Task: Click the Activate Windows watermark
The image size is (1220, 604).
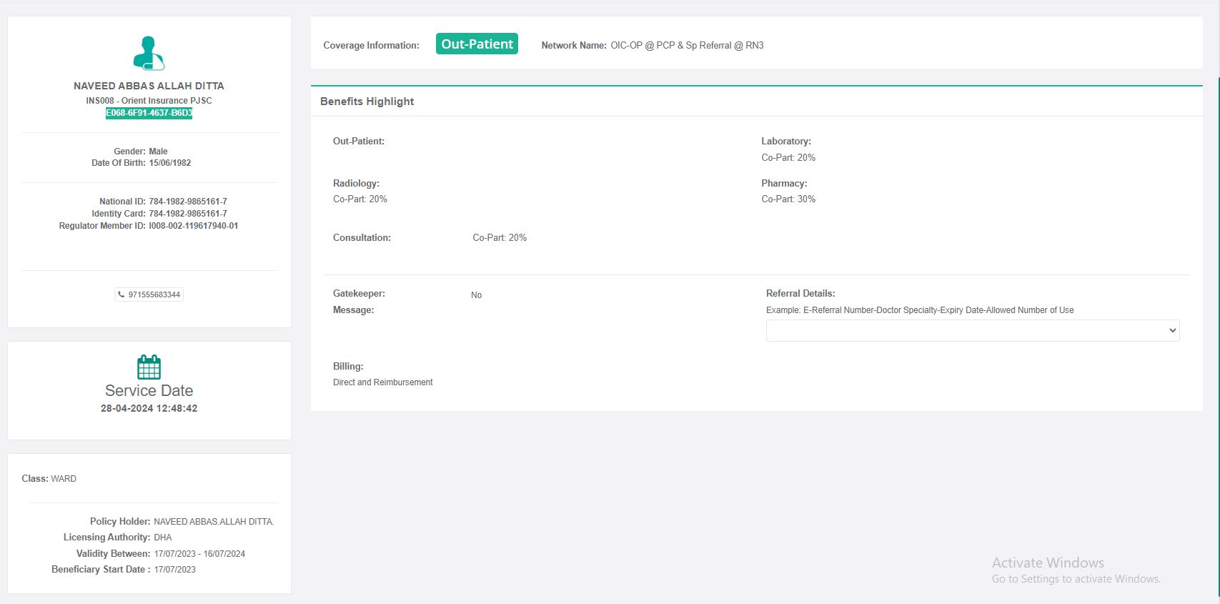Action: 1048,563
